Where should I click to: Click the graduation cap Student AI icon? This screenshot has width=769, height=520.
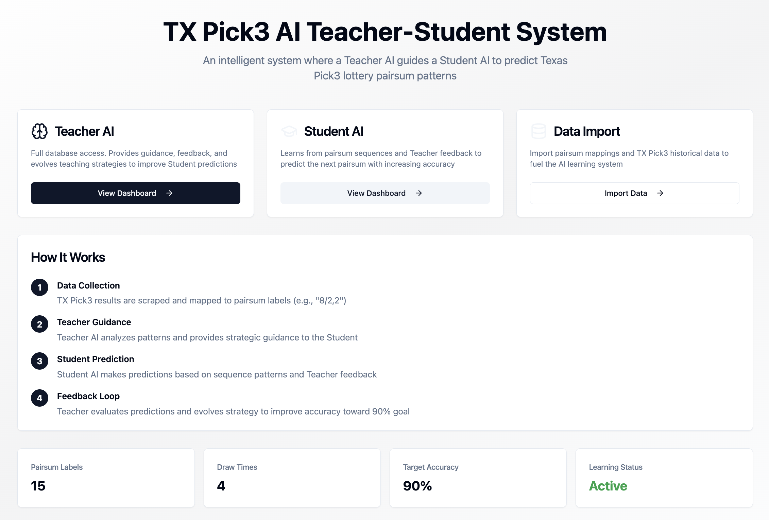289,131
